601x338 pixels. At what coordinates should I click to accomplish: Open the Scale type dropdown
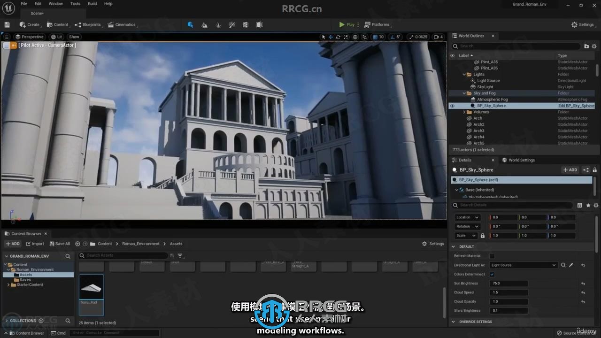465,235
